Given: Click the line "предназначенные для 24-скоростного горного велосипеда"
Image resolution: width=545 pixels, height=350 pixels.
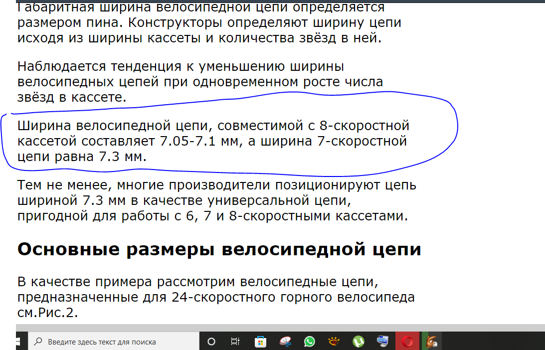Looking at the screenshot, I should (x=216, y=298).
